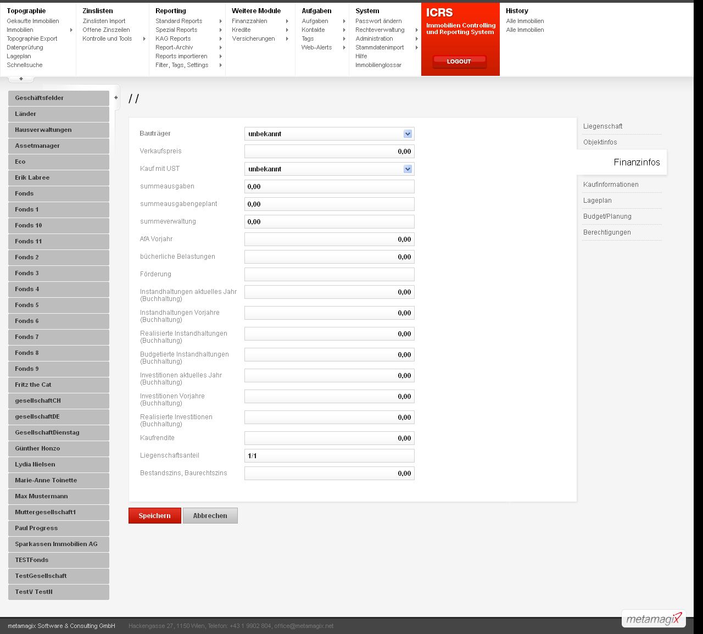Click the Abbrechen button

coord(210,516)
